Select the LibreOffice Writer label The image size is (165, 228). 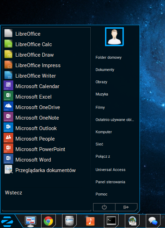tap(36, 76)
